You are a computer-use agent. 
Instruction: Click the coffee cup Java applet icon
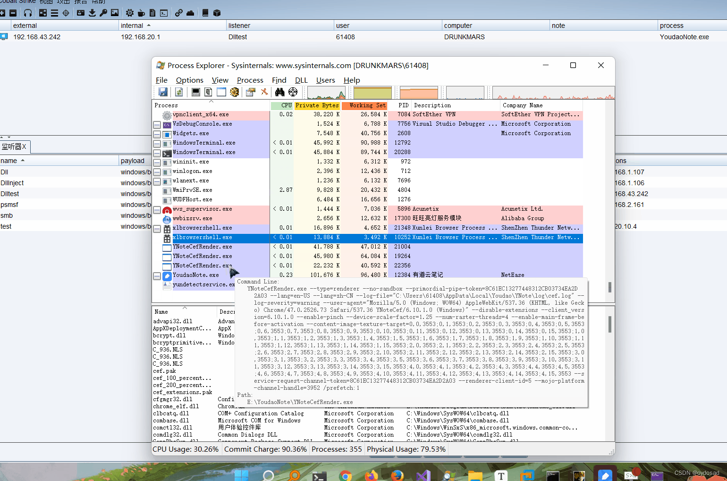tap(141, 13)
